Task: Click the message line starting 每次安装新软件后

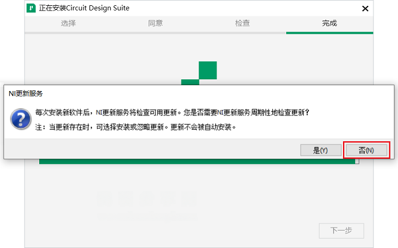Action: pyautogui.click(x=172, y=113)
